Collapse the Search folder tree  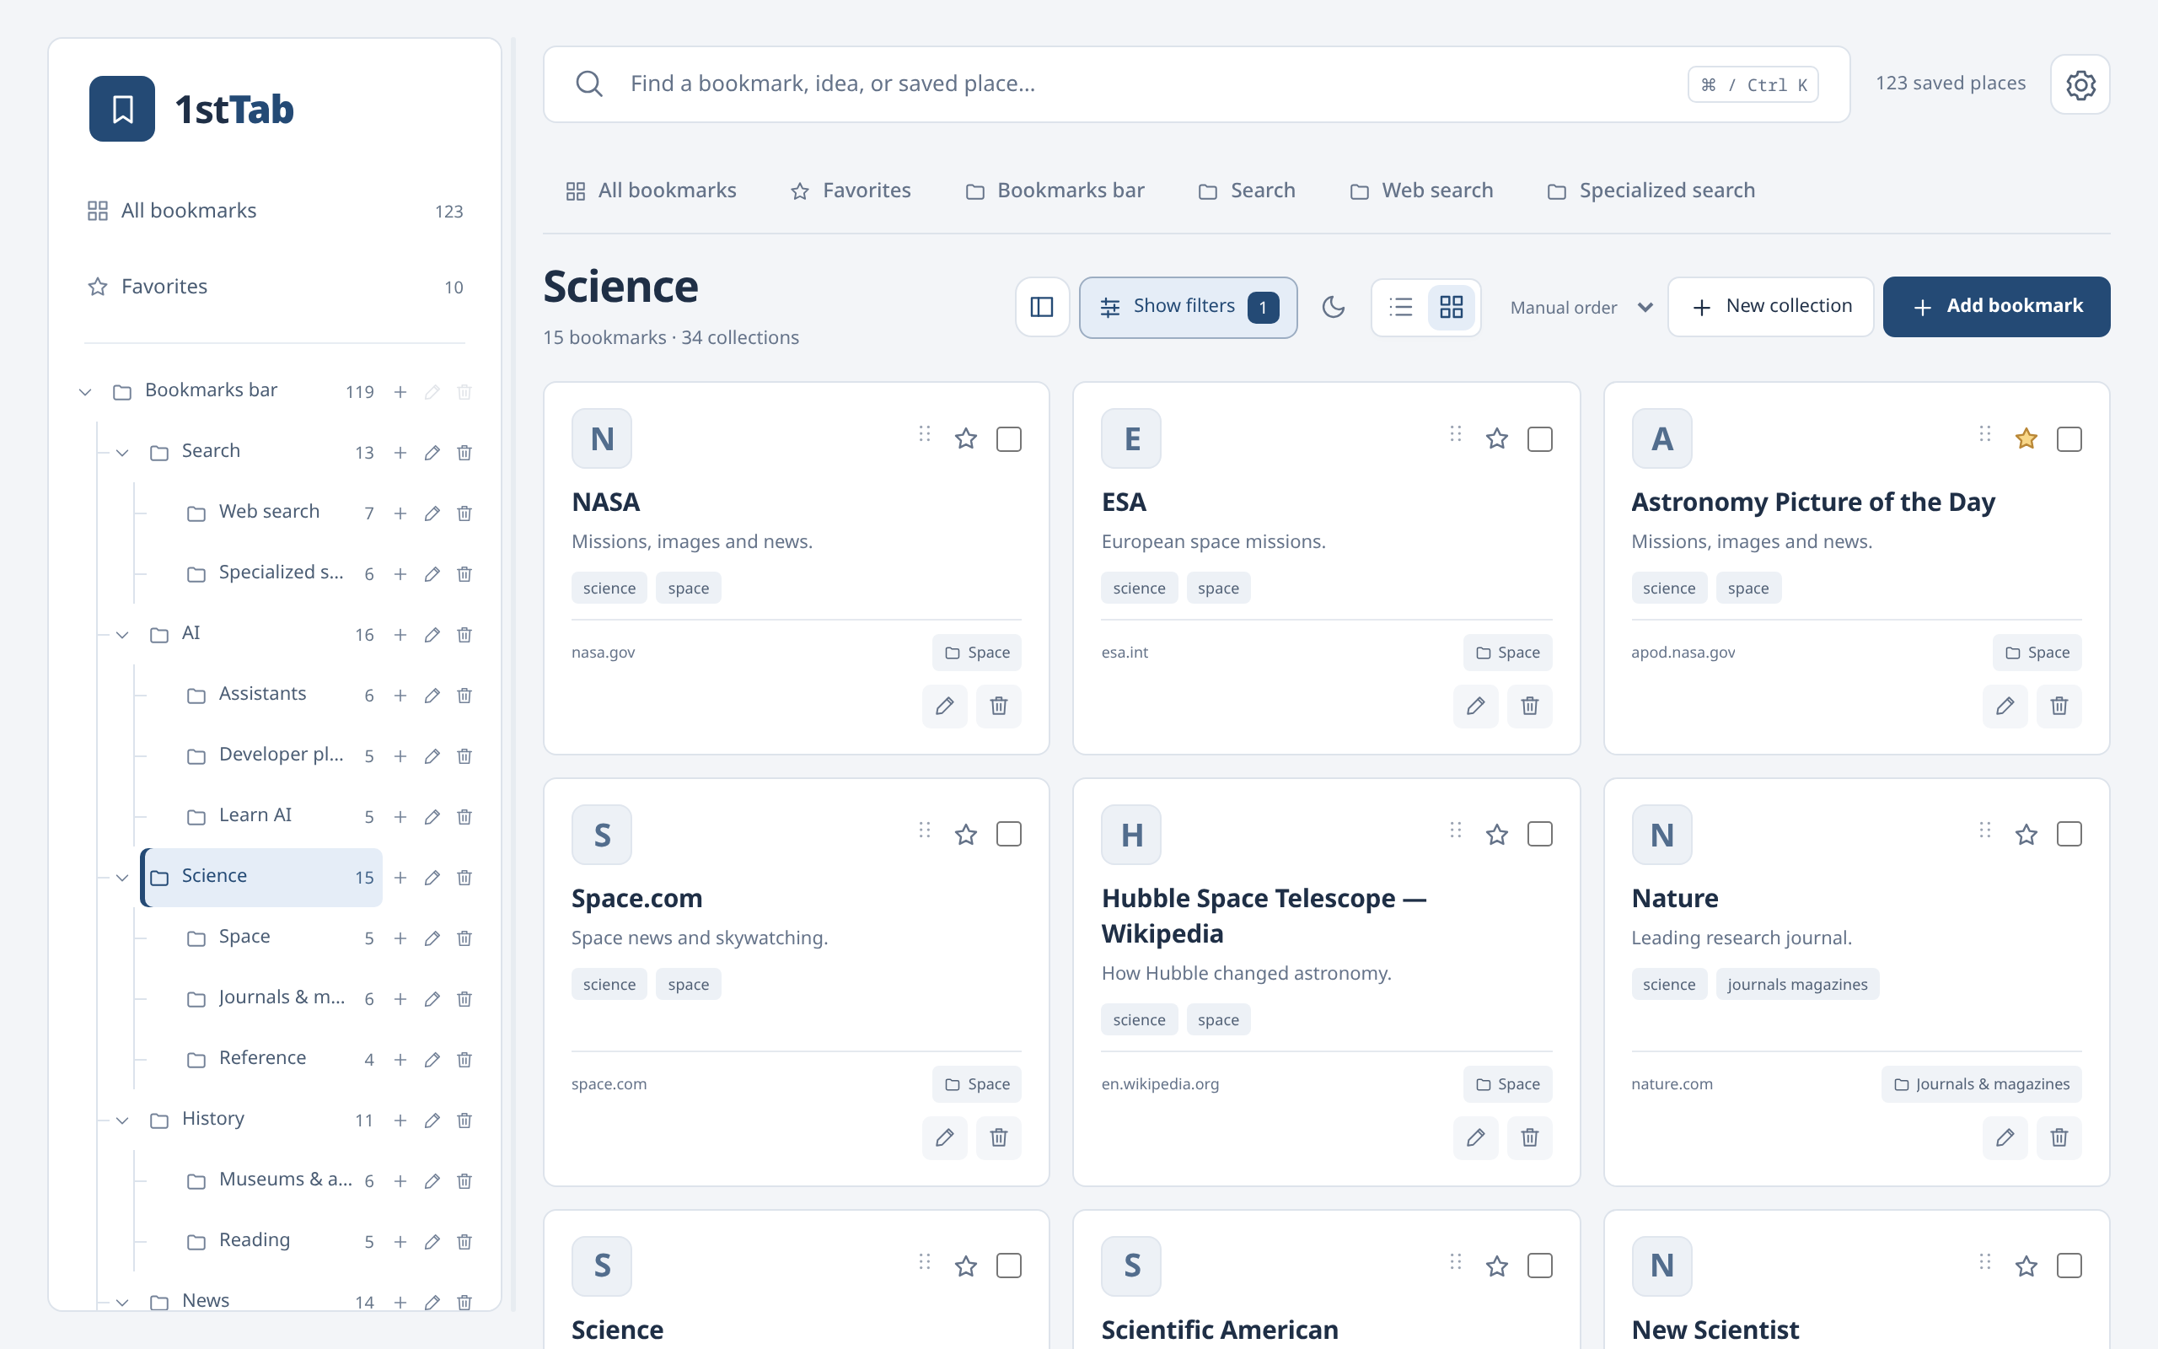point(122,453)
